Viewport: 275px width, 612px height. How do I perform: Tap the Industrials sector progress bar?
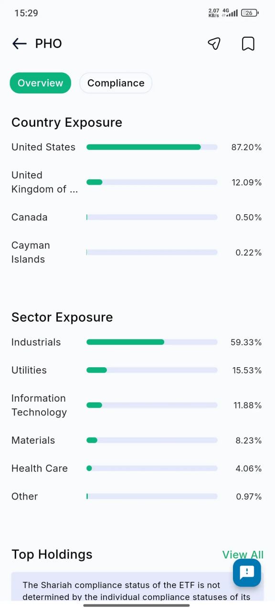152,342
